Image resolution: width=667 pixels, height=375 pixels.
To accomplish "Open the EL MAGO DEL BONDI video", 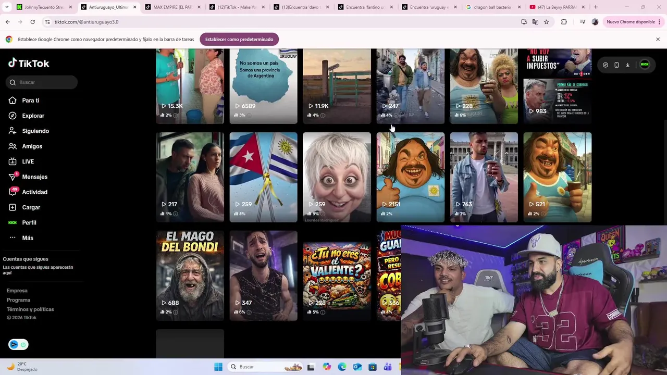I will pyautogui.click(x=190, y=276).
